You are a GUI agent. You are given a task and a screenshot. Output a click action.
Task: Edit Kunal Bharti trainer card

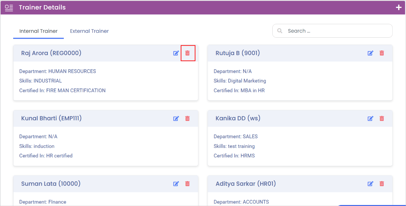176,118
